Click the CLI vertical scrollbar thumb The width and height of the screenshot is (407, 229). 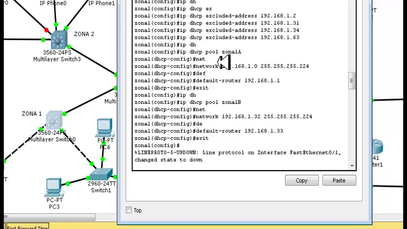(x=352, y=81)
